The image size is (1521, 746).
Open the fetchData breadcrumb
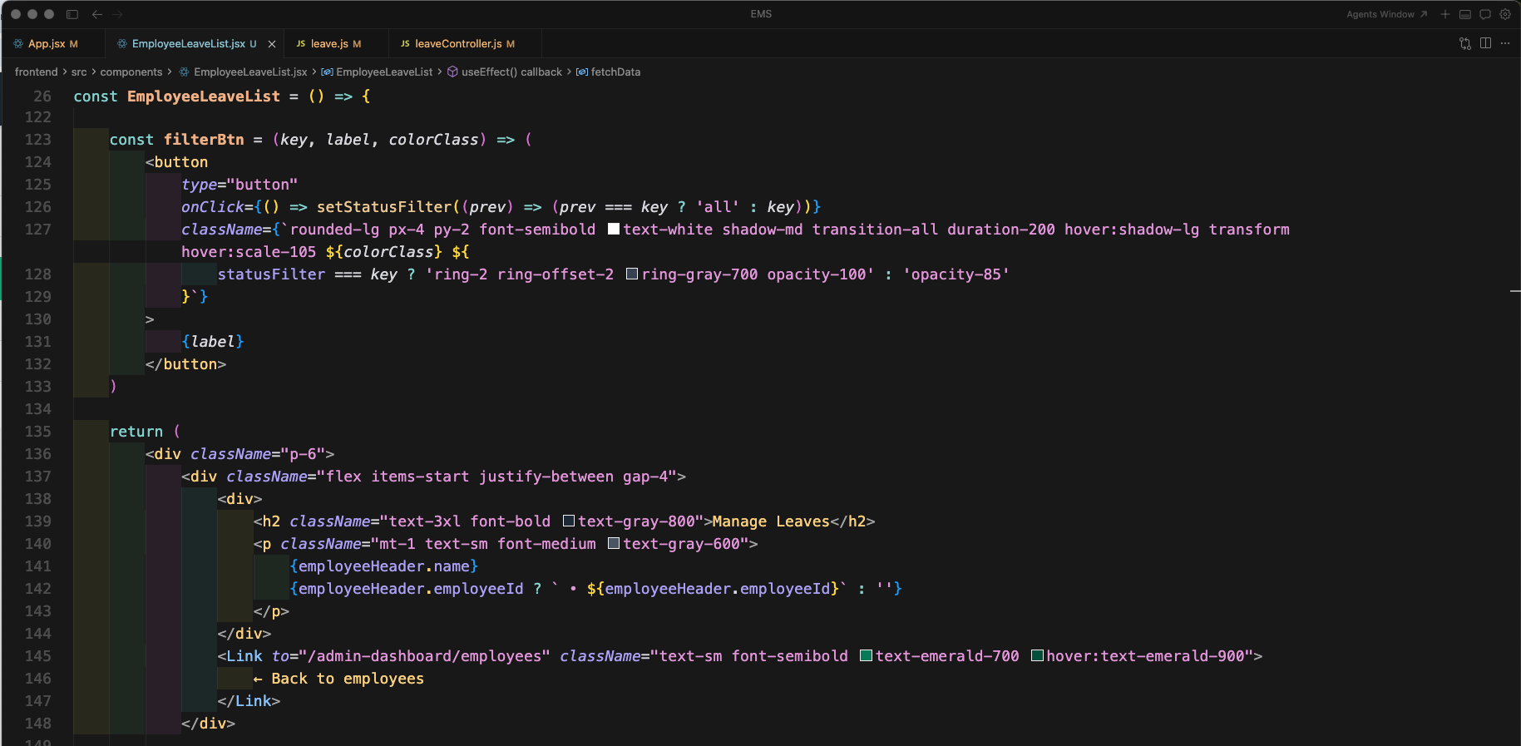point(615,72)
